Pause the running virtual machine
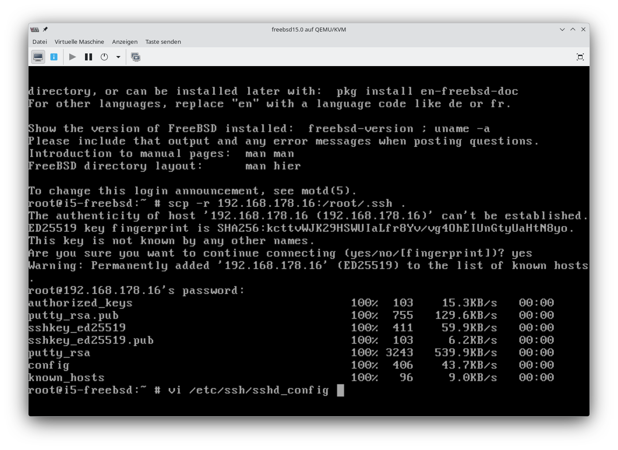The height and width of the screenshot is (450, 618). 89,57
